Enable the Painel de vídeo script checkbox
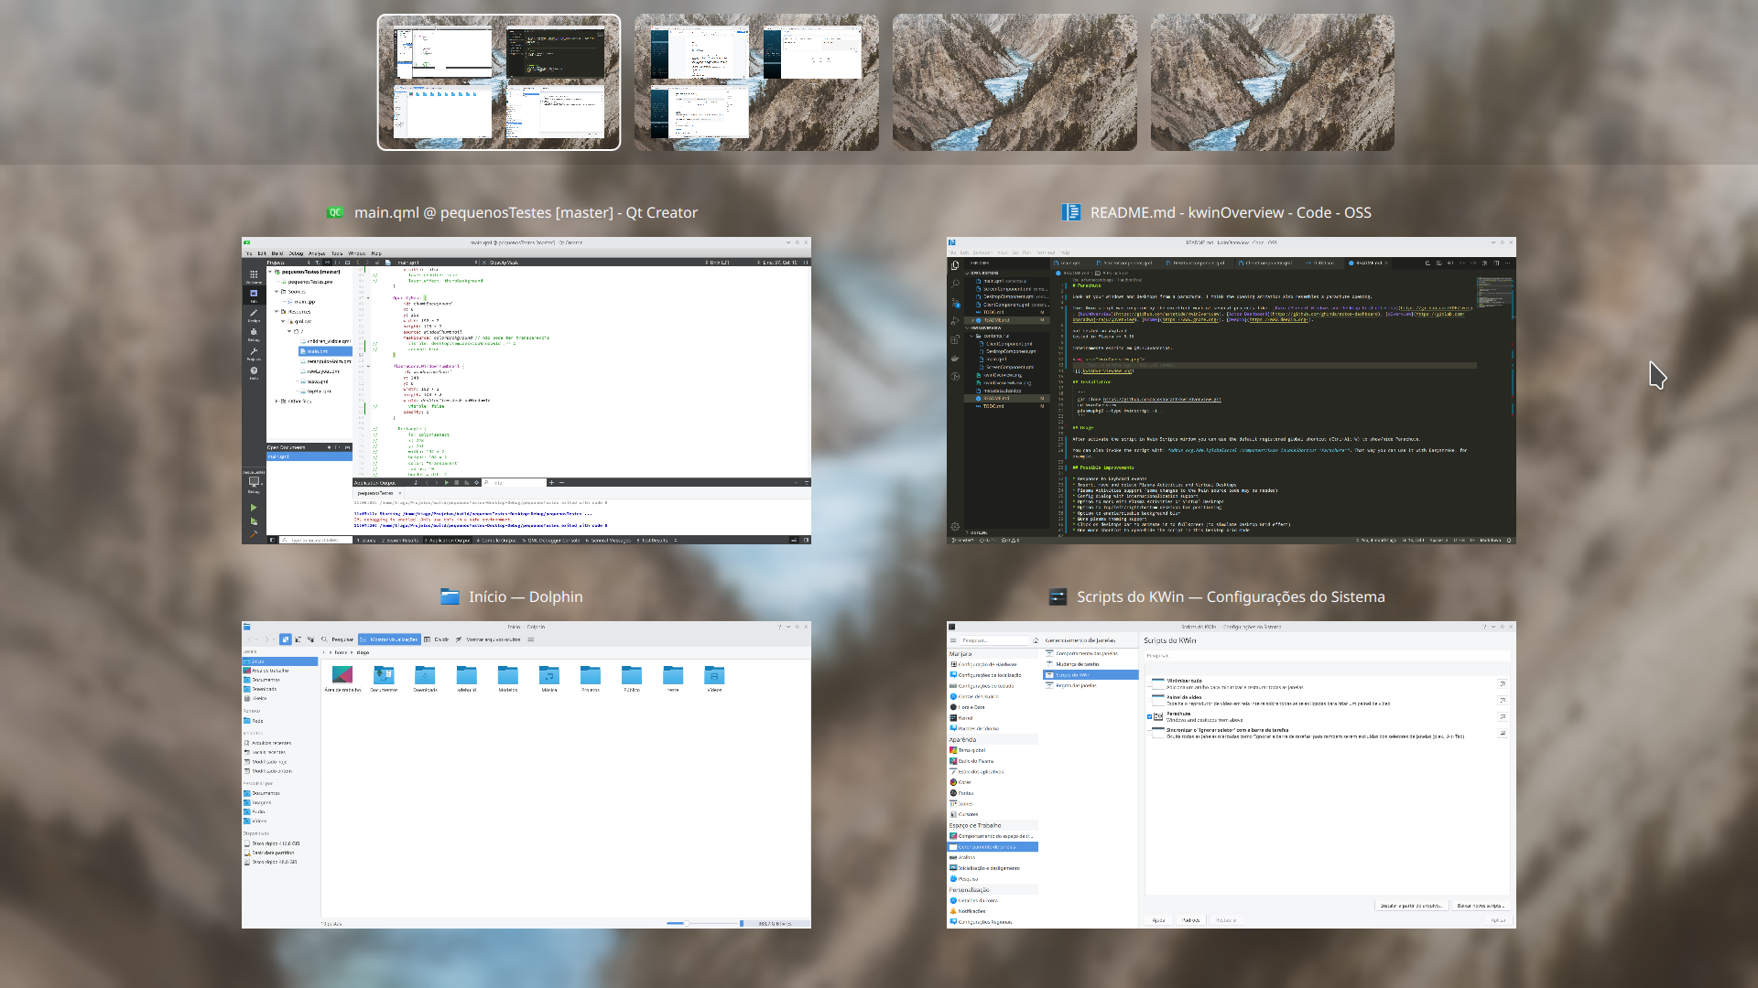The height and width of the screenshot is (988, 1758). (x=1150, y=701)
